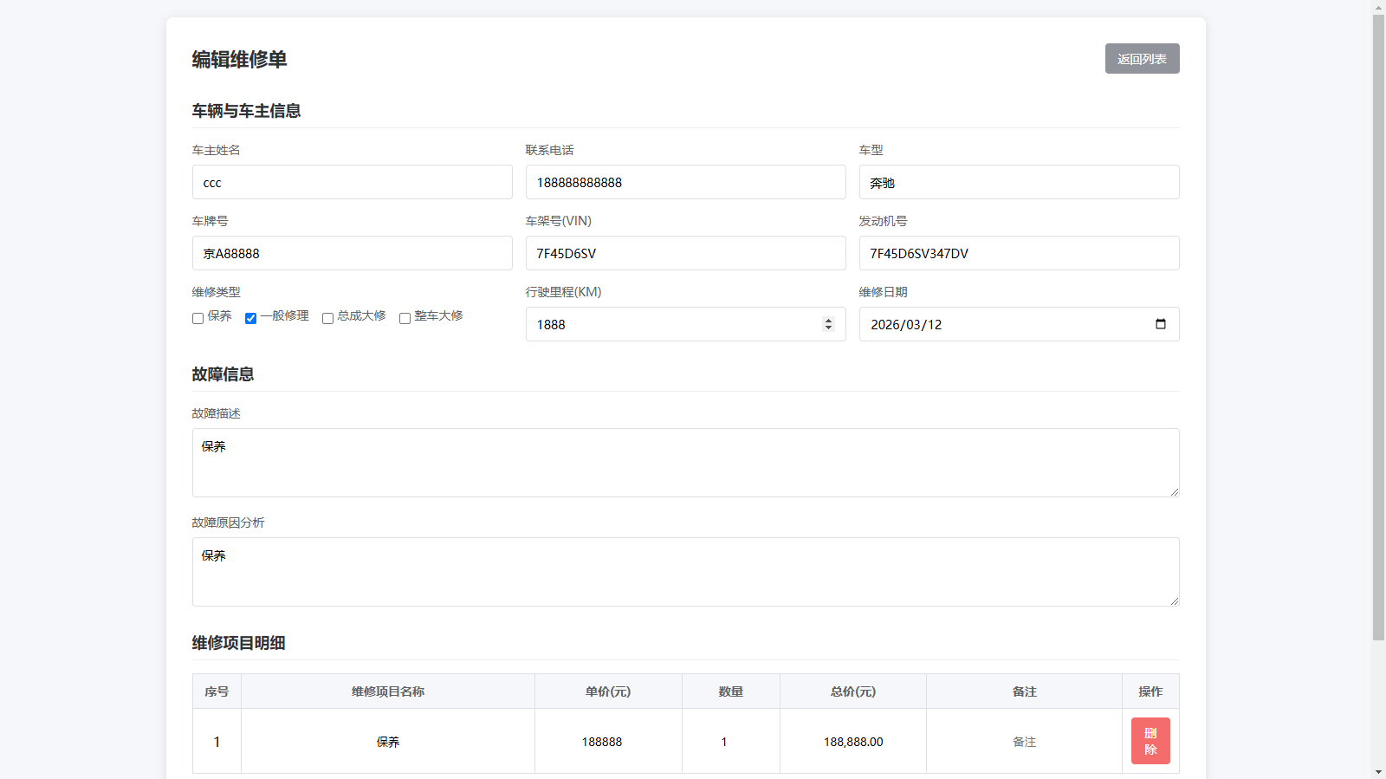Click the 车牌号 input box
This screenshot has width=1386, height=779.
(352, 254)
